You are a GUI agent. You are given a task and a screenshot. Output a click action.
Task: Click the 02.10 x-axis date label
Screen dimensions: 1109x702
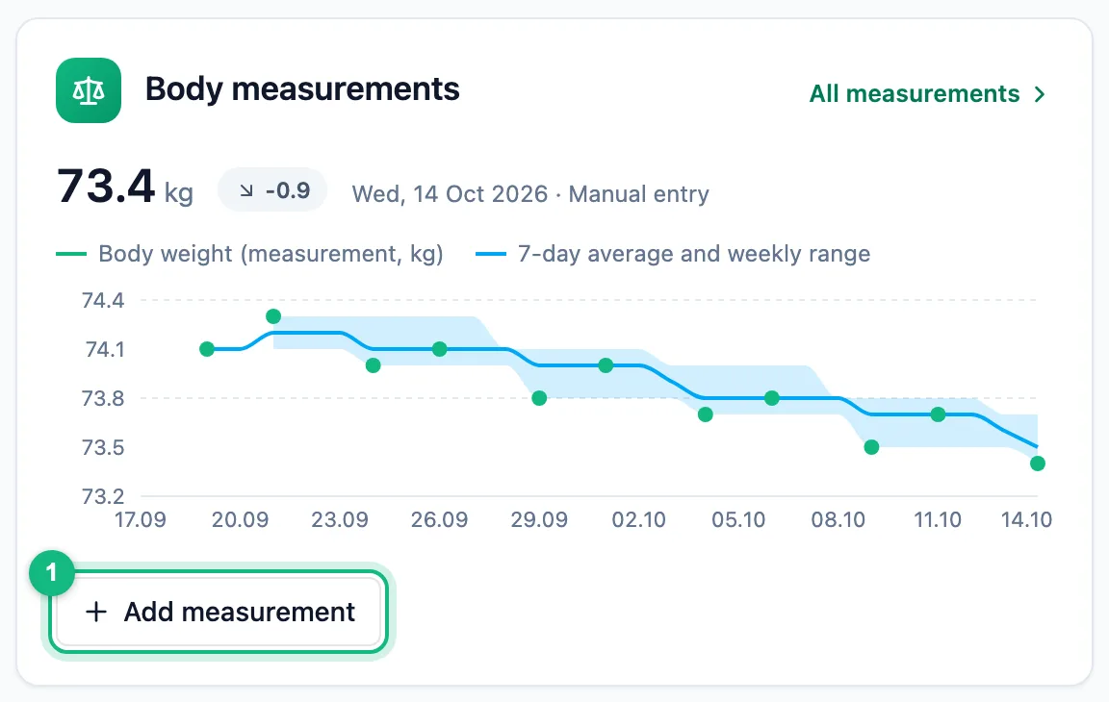pyautogui.click(x=638, y=520)
